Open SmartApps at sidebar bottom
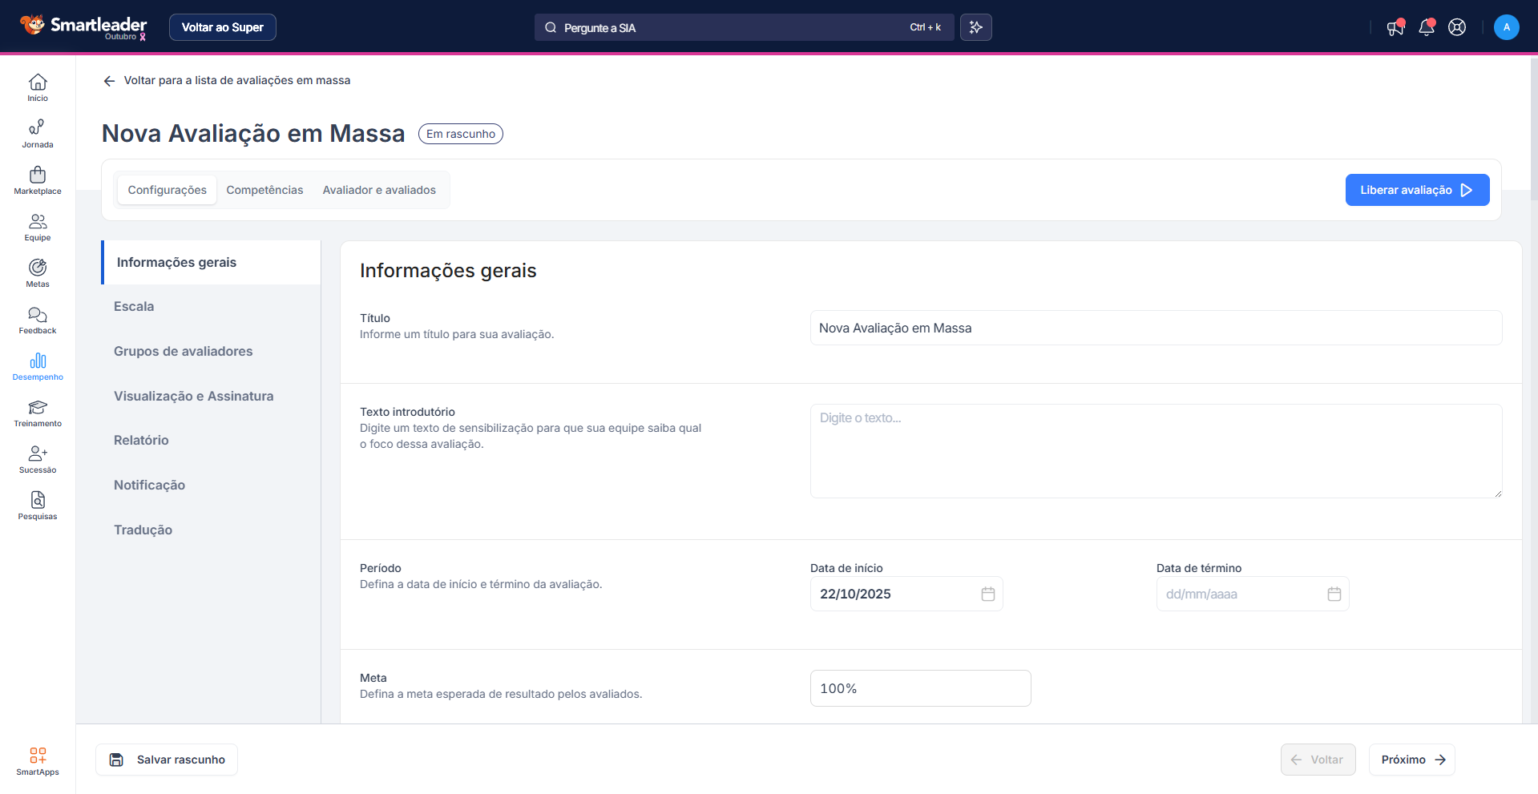Image resolution: width=1538 pixels, height=794 pixels. click(x=38, y=760)
